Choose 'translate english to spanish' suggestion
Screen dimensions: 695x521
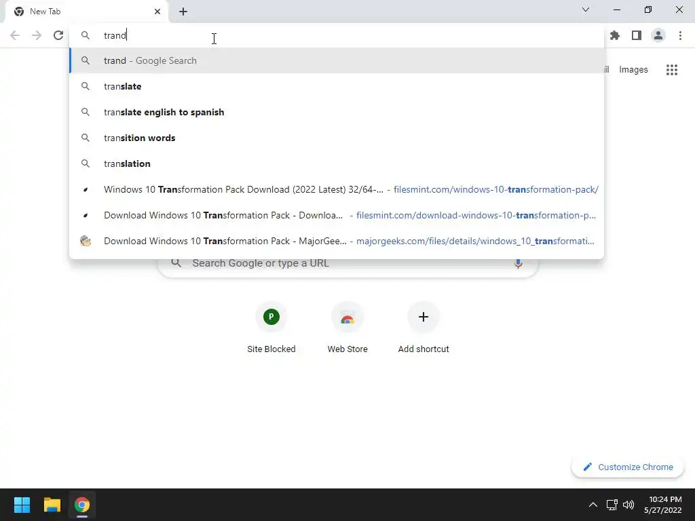pos(337,112)
